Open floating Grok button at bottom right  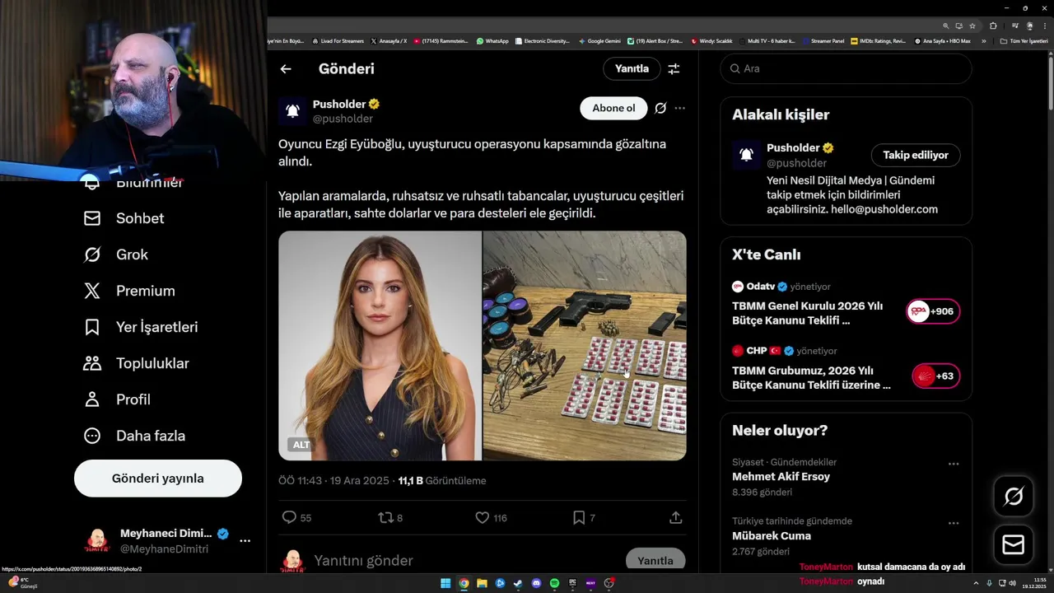coord(1014,497)
